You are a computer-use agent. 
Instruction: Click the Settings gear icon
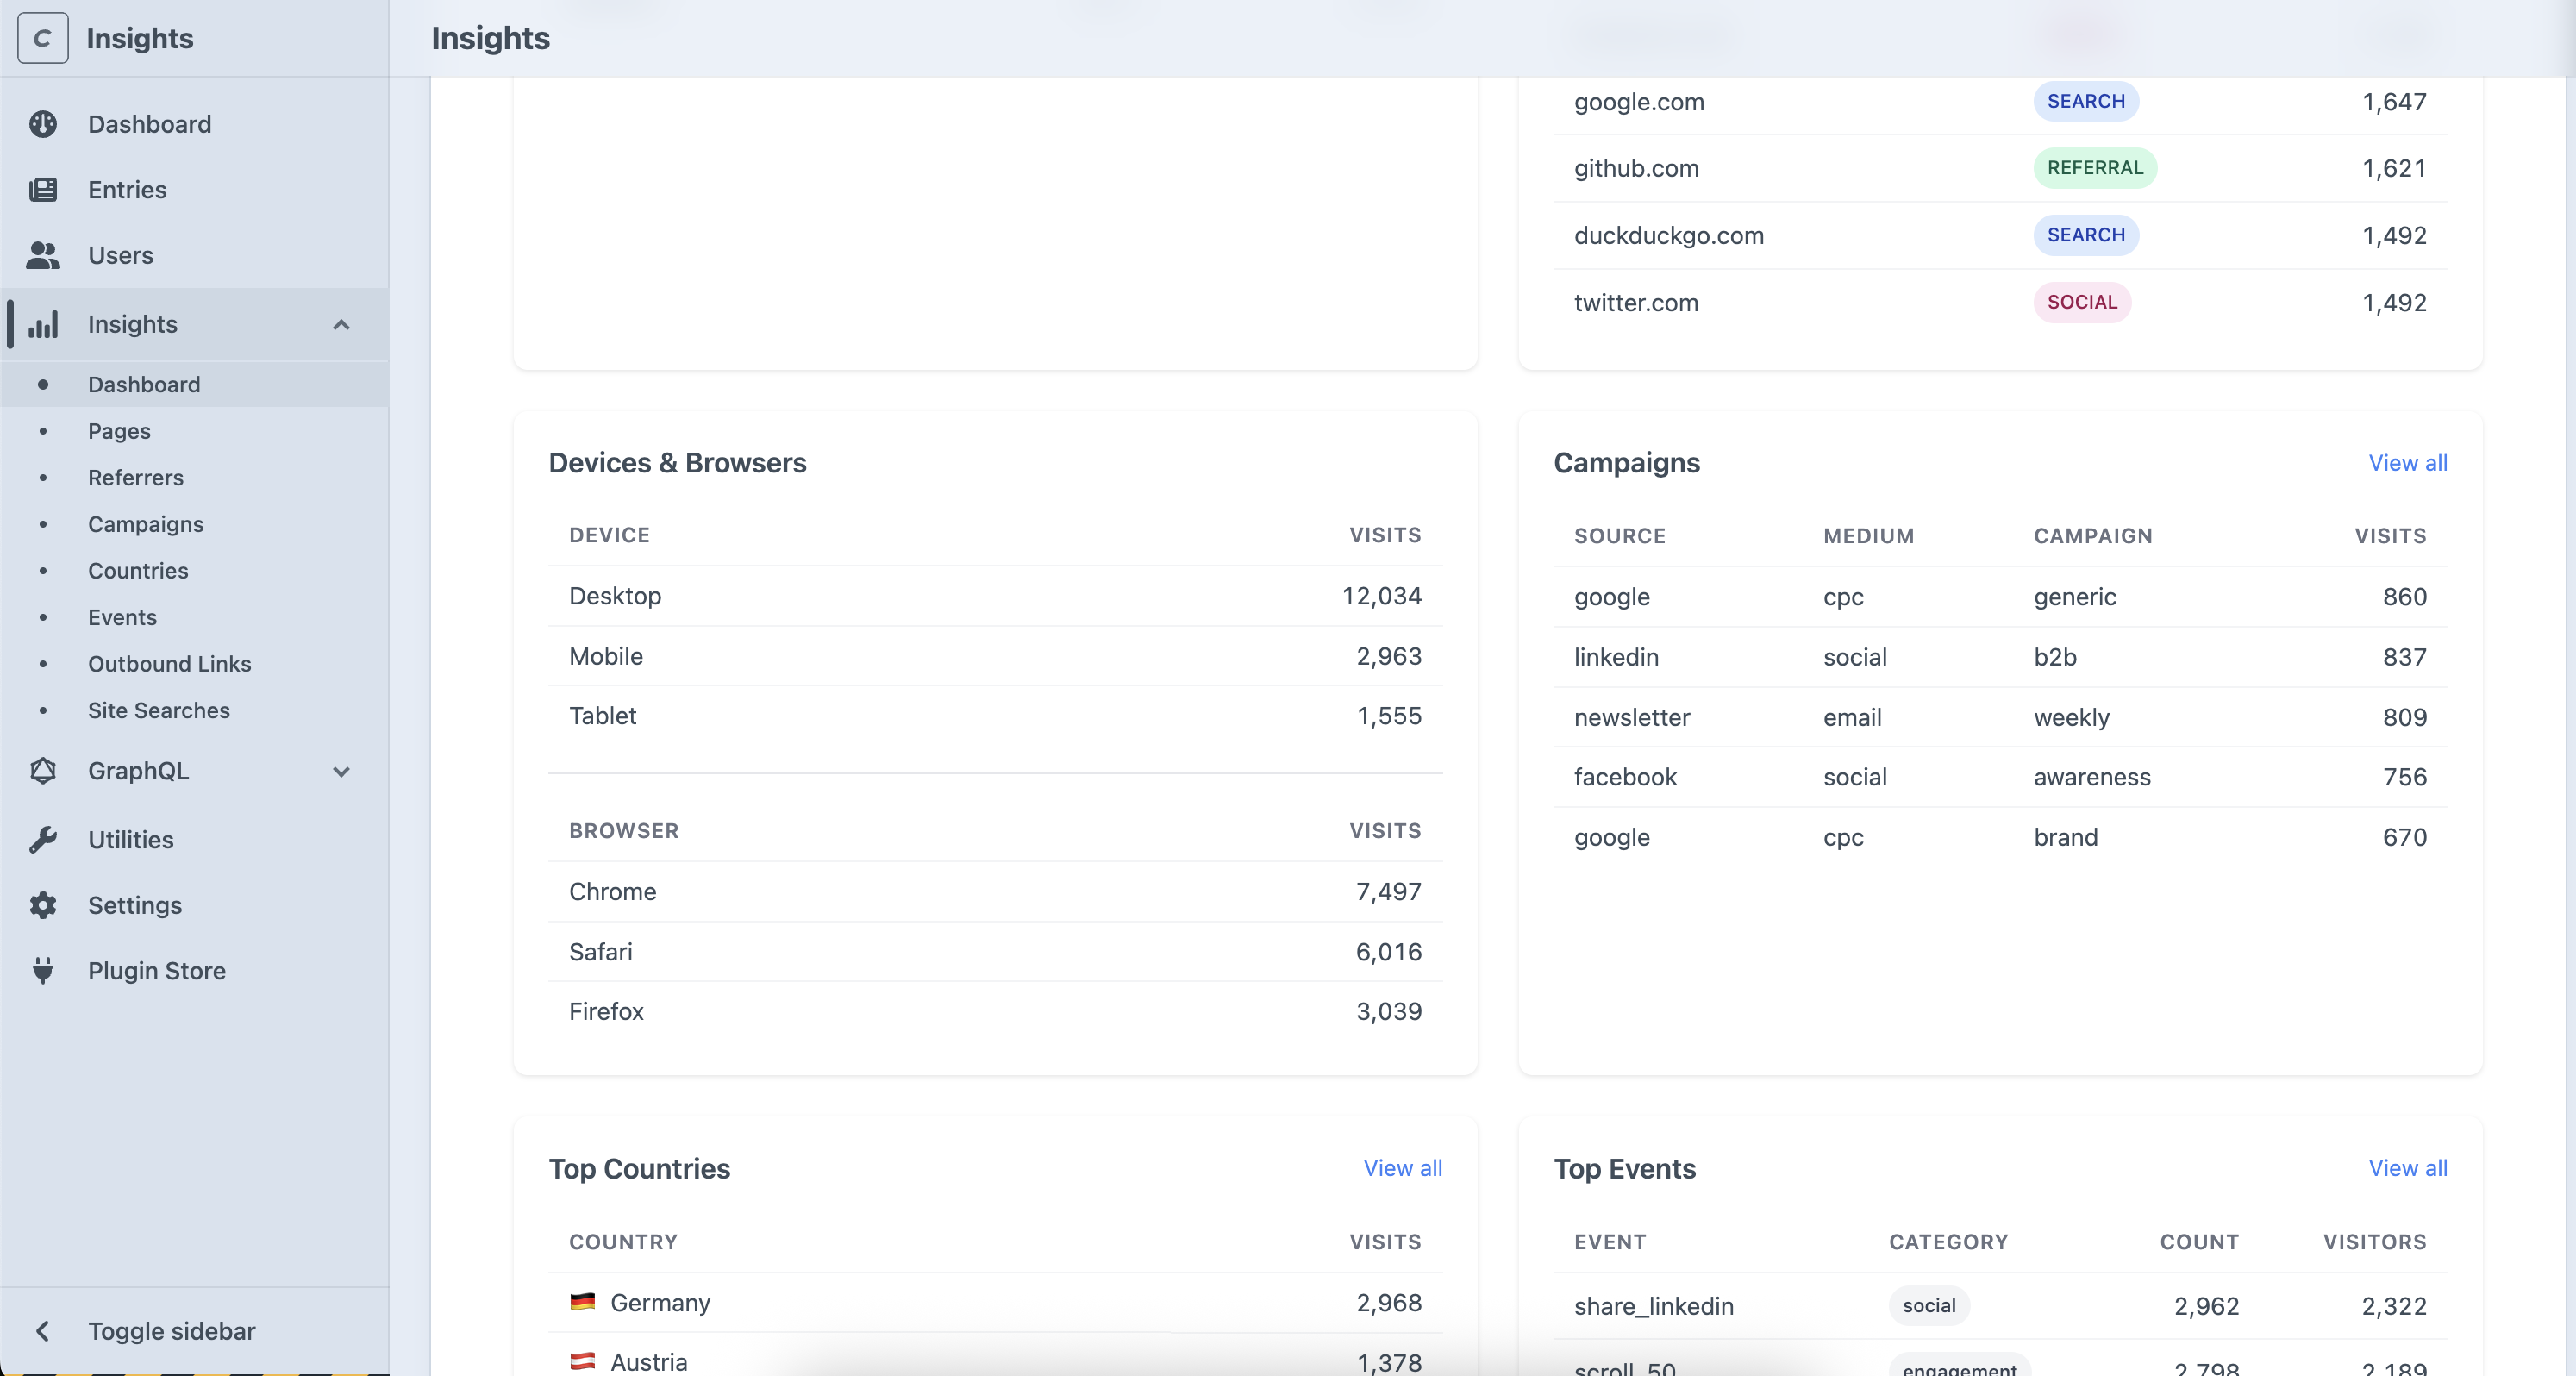[43, 905]
